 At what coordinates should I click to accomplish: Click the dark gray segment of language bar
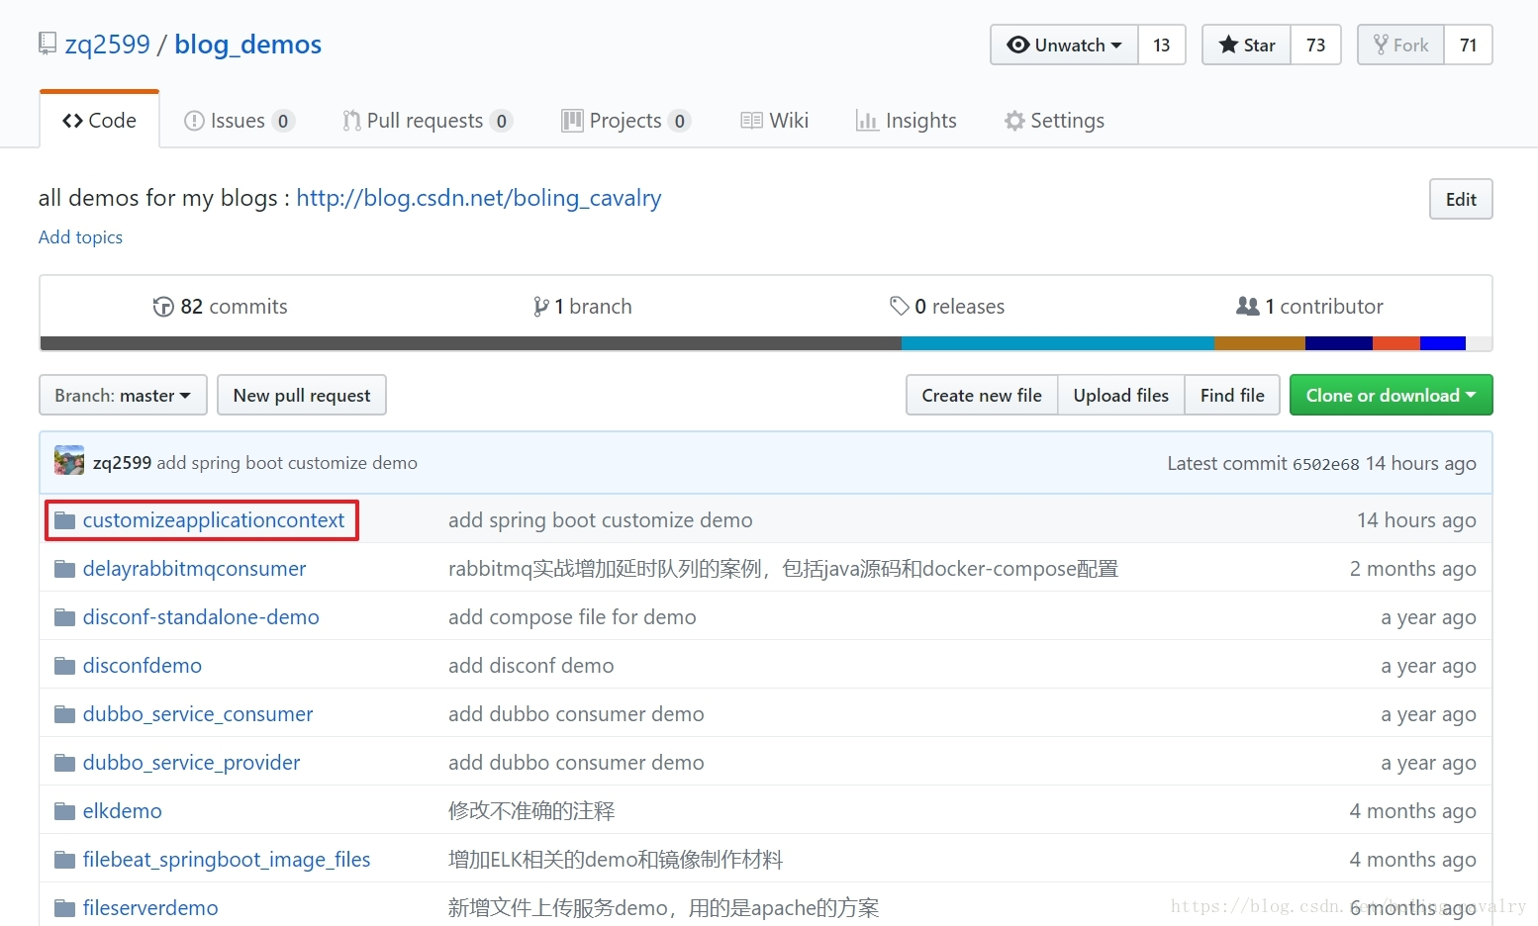(470, 343)
